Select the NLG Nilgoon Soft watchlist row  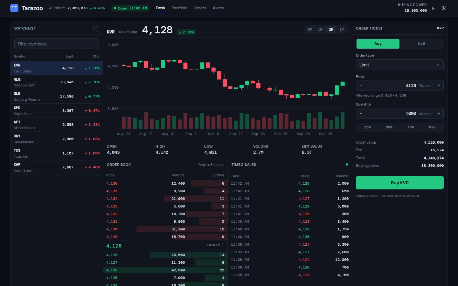point(57,82)
